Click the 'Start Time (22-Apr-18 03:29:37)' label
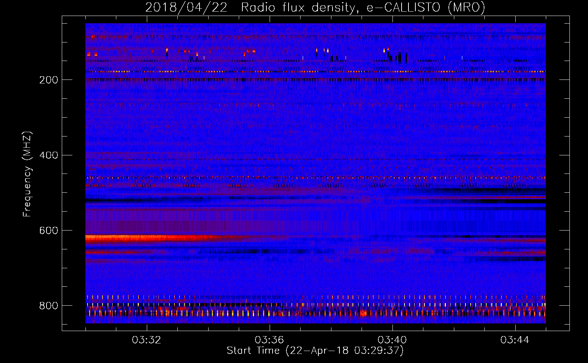 coord(315,351)
